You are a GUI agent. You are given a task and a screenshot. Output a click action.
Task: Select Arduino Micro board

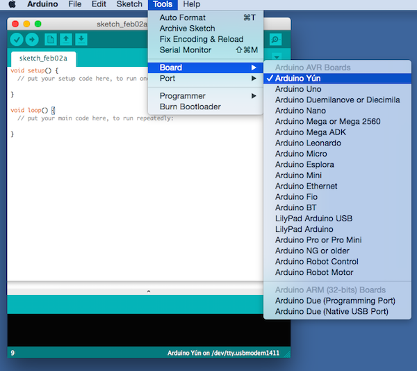point(337,154)
